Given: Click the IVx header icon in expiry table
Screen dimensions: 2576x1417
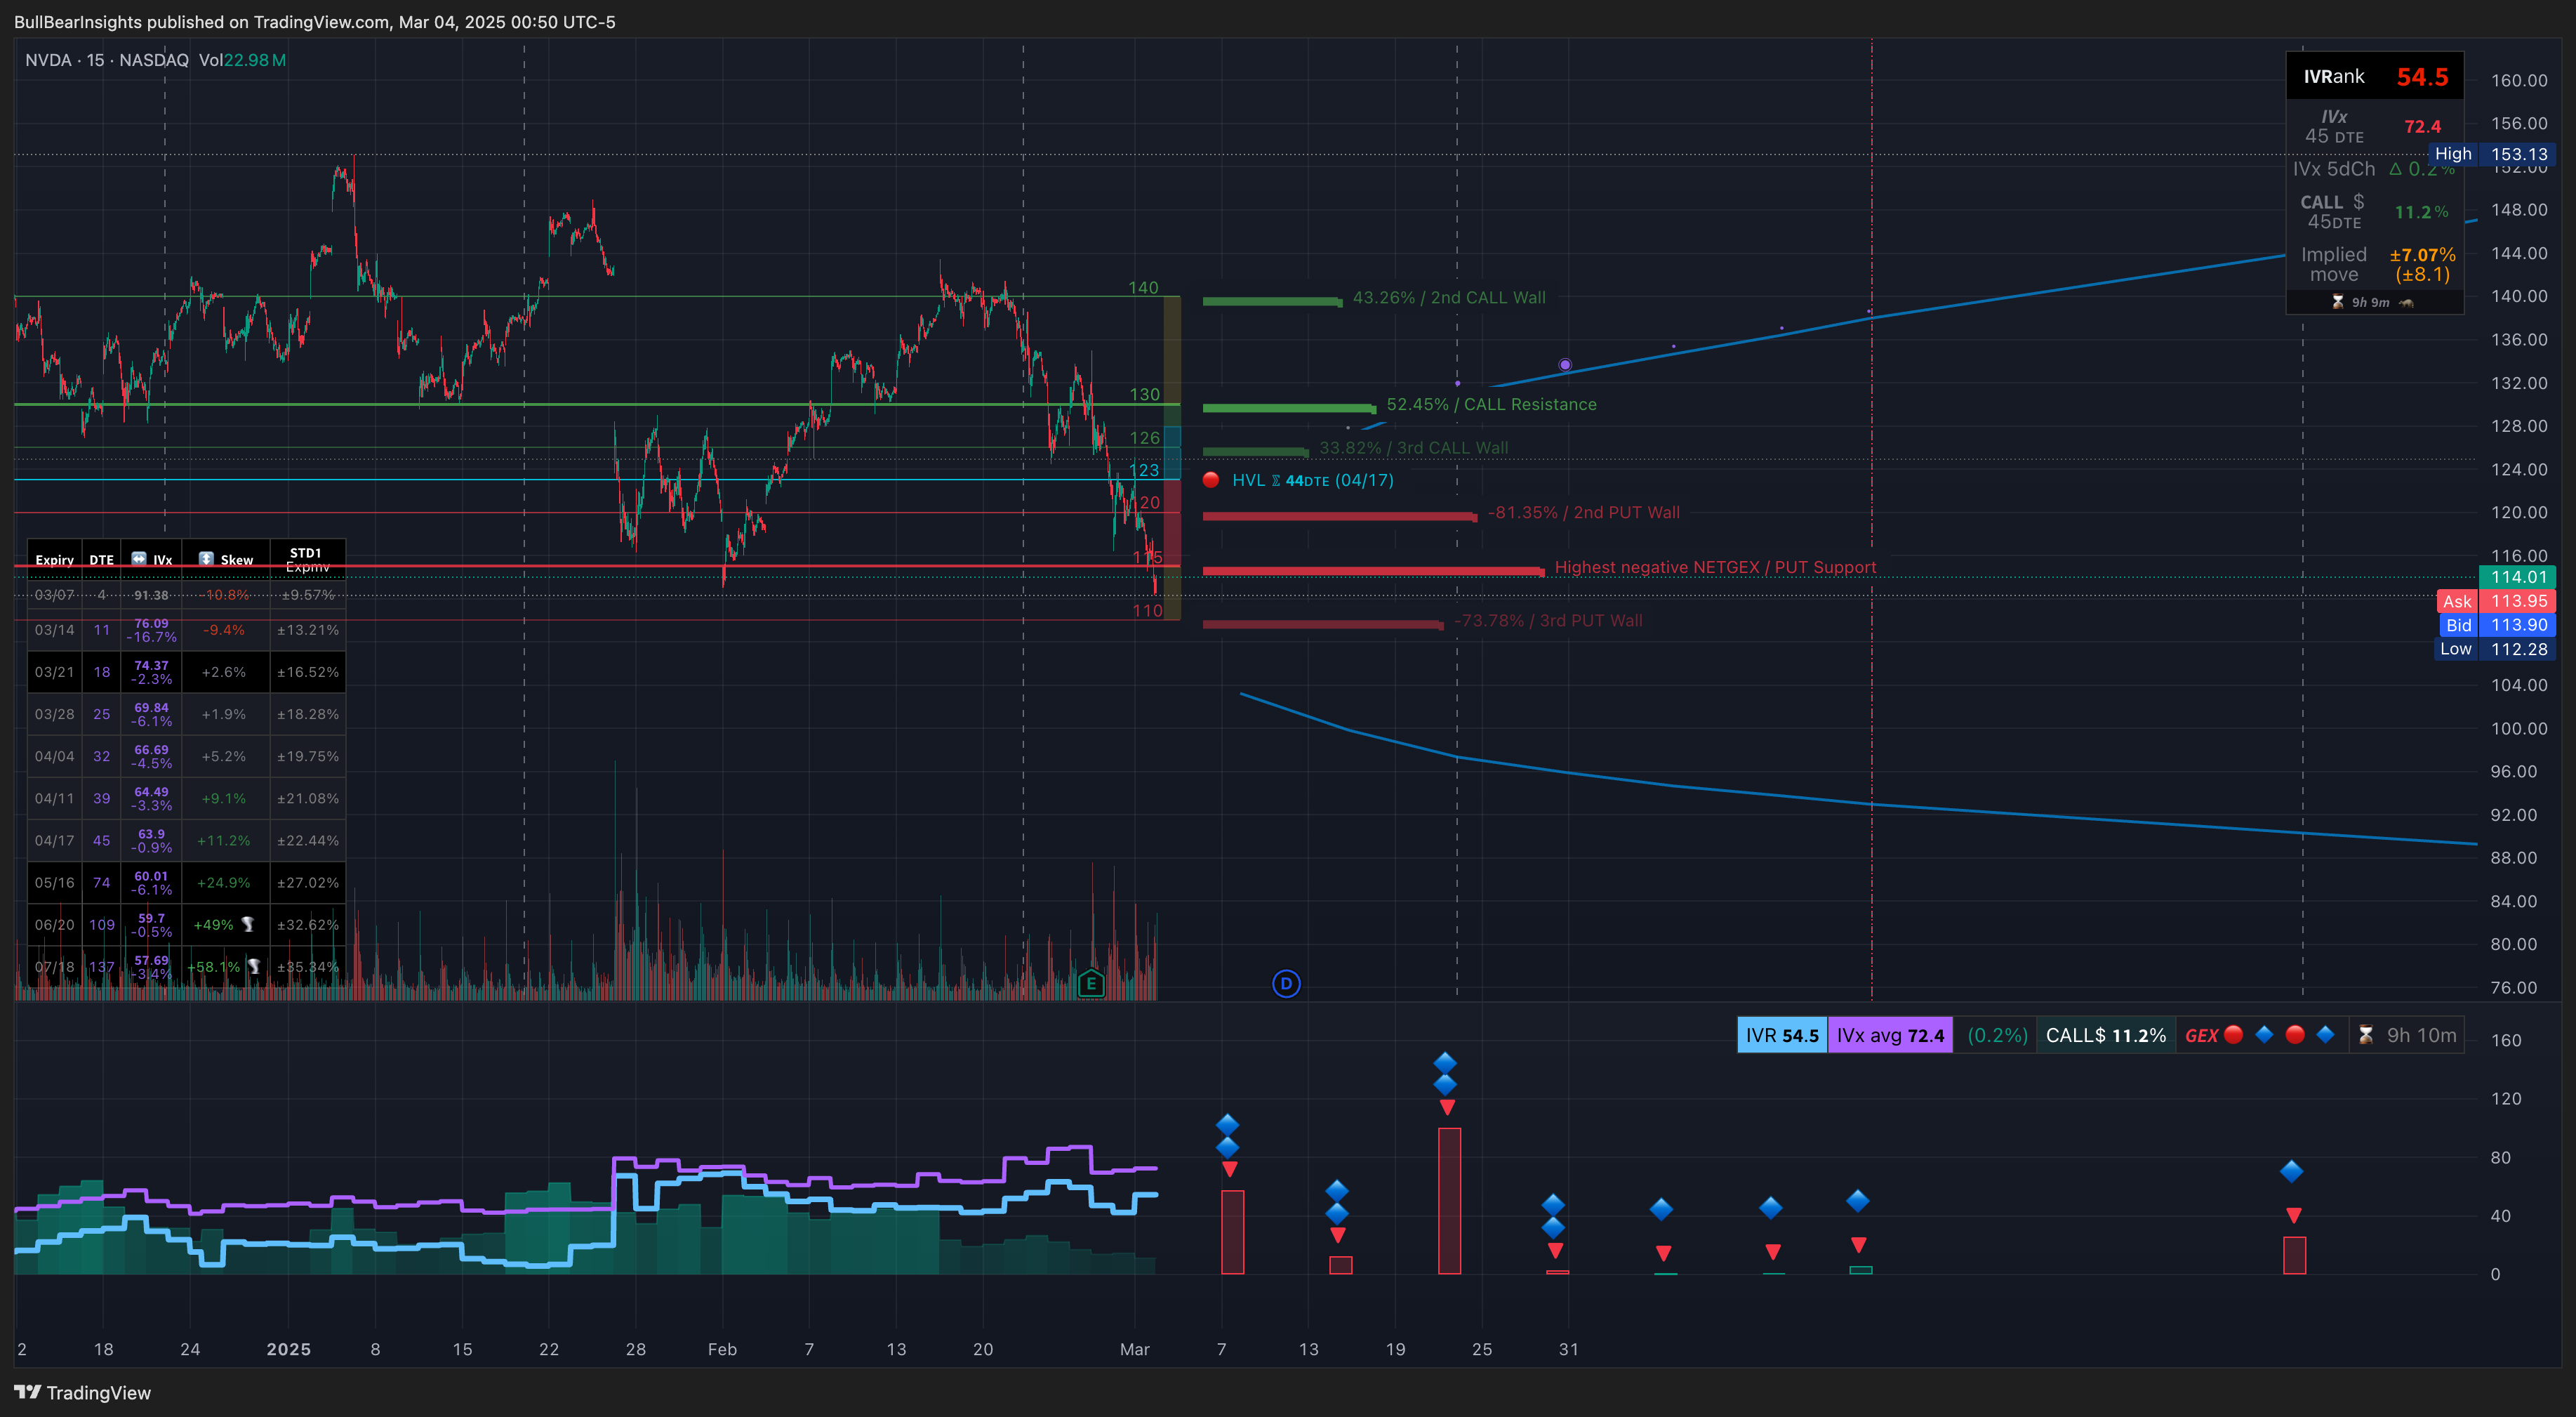Looking at the screenshot, I should (139, 558).
